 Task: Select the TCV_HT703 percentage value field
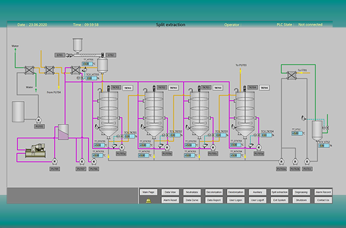(91, 78)
